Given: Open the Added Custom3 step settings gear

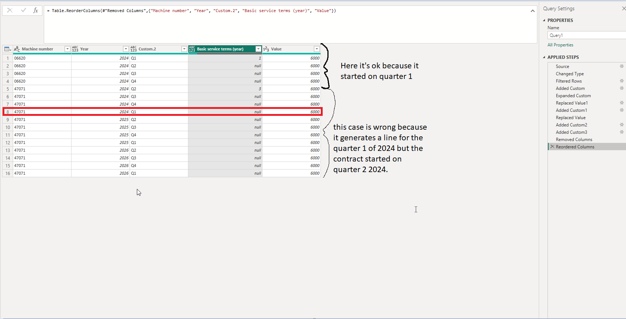Looking at the screenshot, I should click(622, 132).
